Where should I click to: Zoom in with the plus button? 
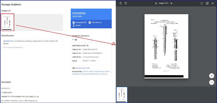click(x=212, y=76)
